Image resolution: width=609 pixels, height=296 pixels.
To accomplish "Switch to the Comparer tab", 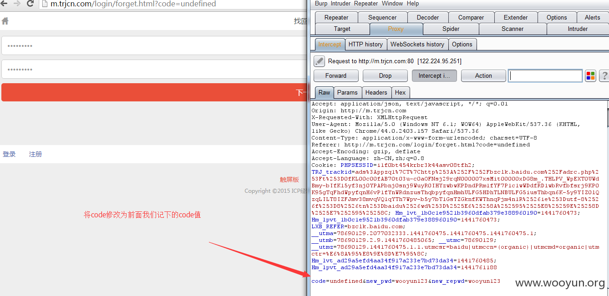I will point(471,17).
